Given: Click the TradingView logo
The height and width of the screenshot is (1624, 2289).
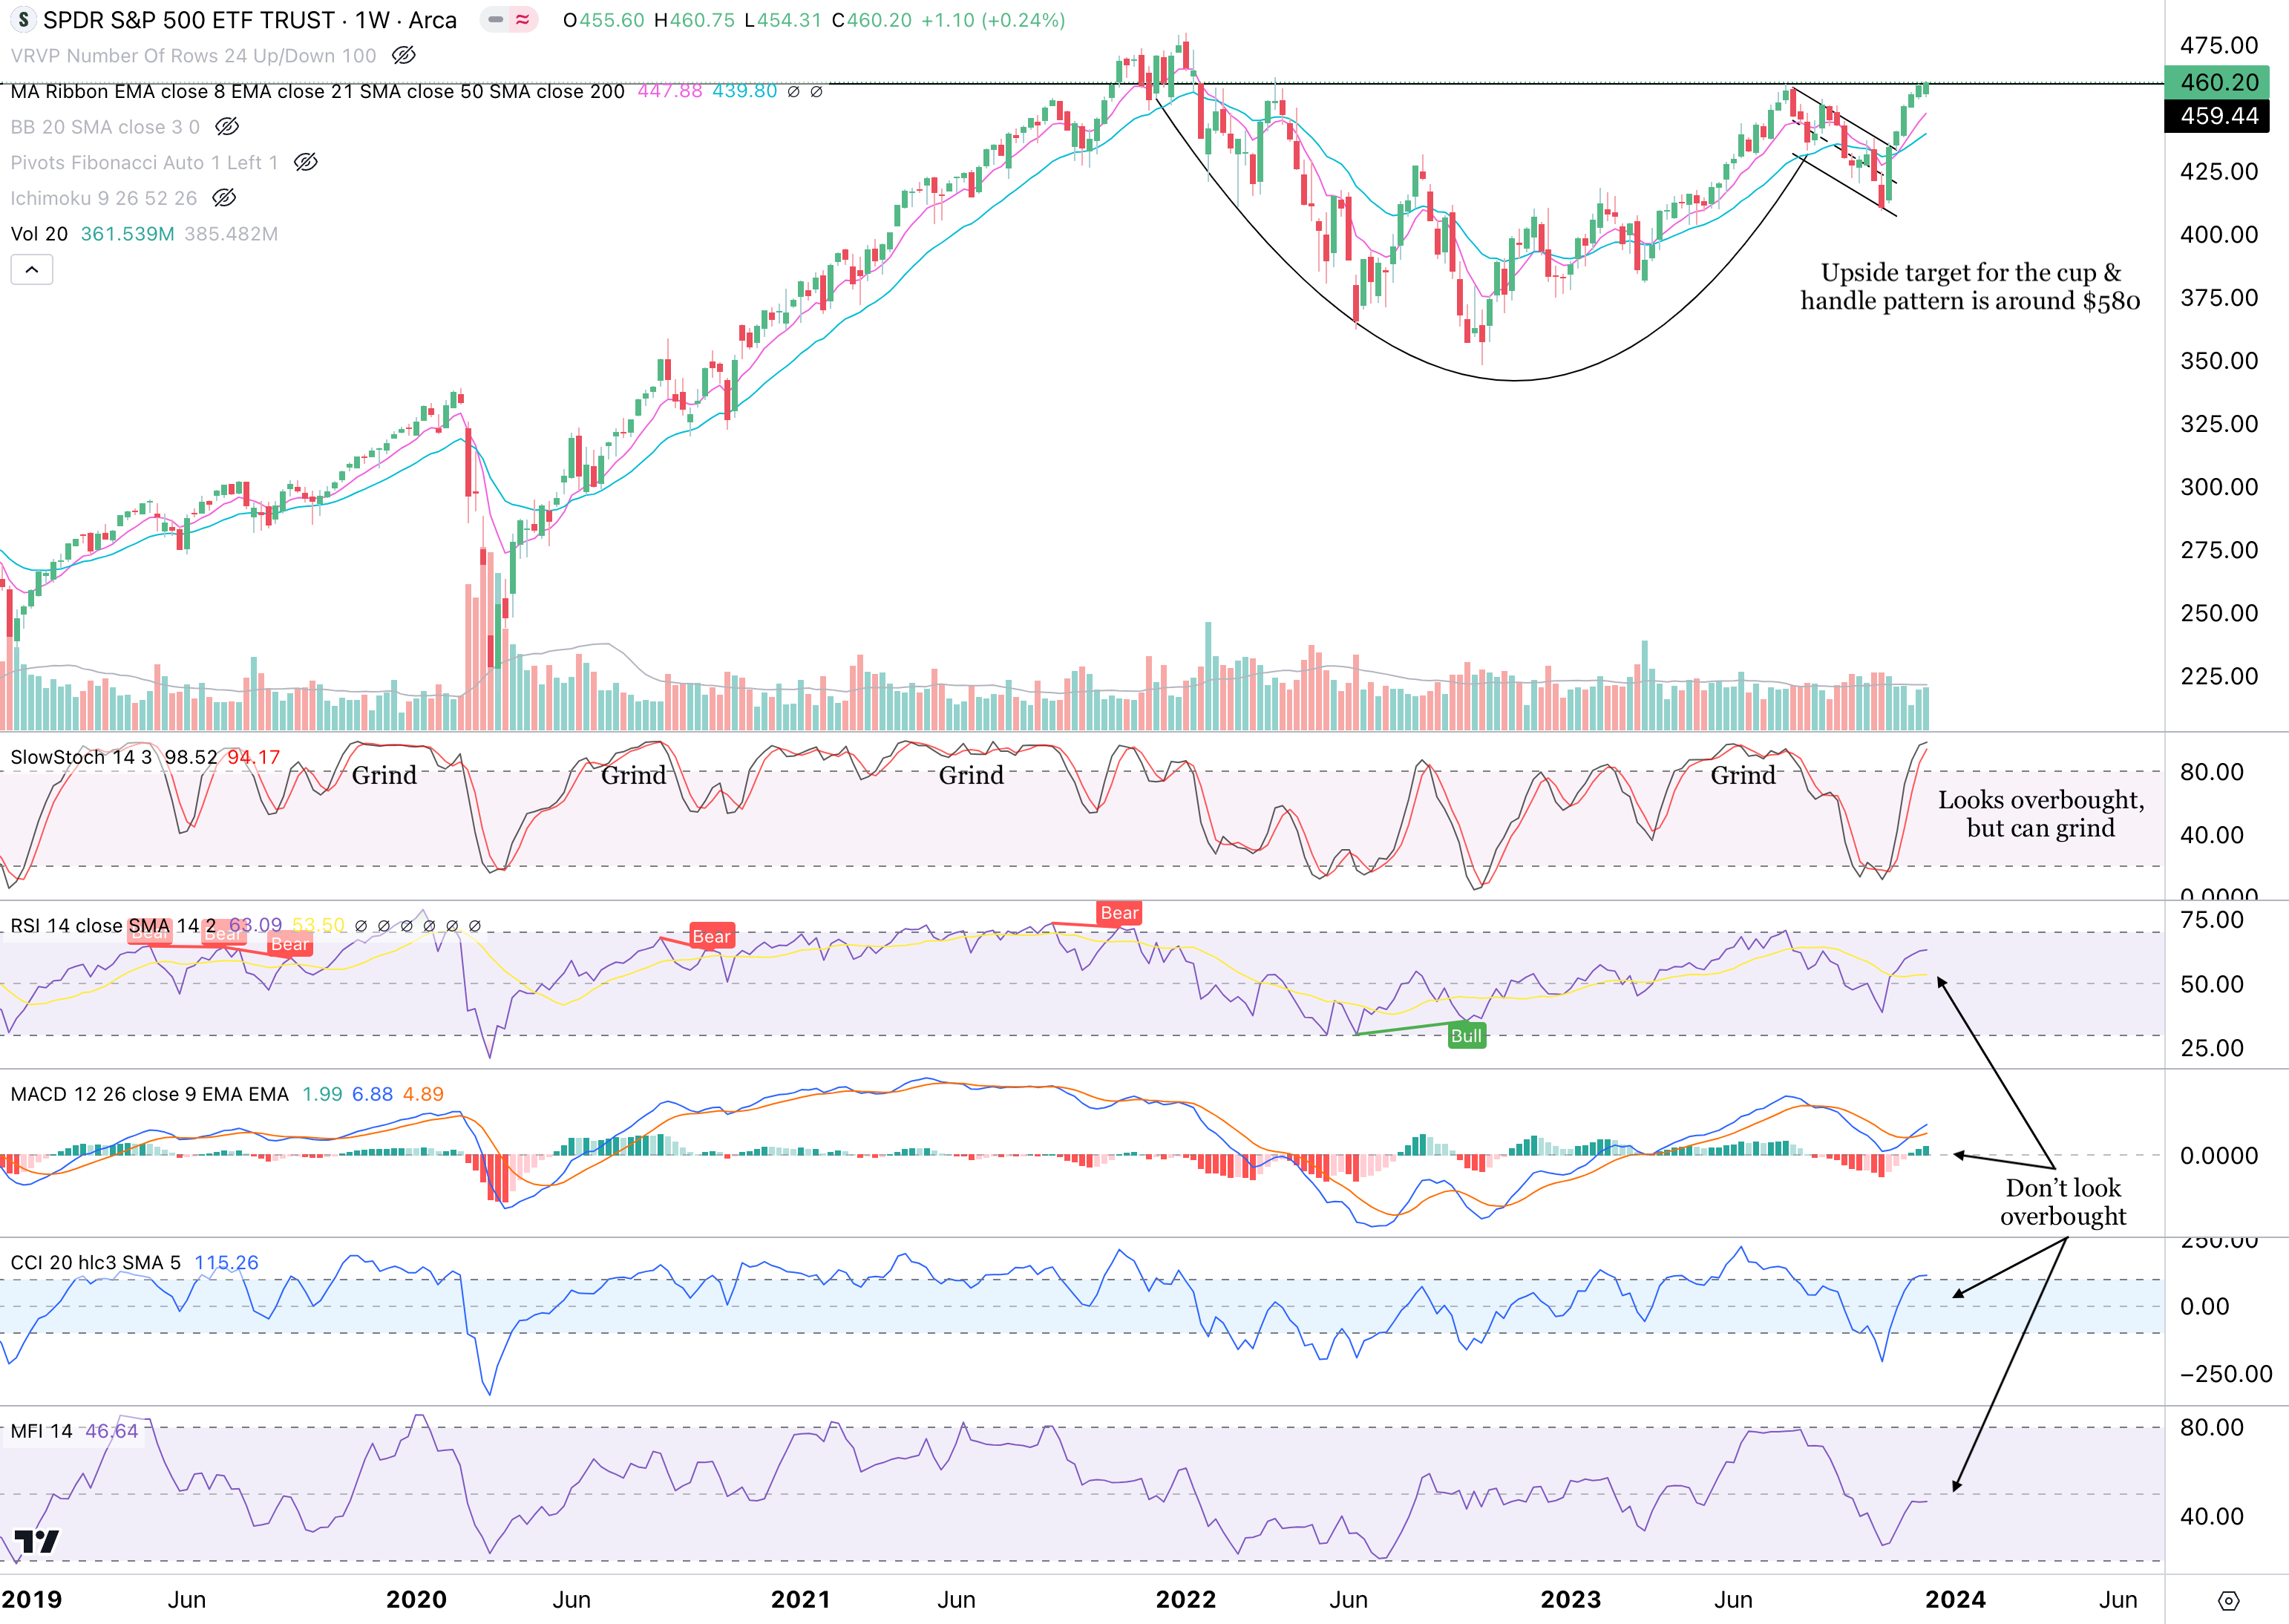Looking at the screenshot, I should [x=37, y=1542].
